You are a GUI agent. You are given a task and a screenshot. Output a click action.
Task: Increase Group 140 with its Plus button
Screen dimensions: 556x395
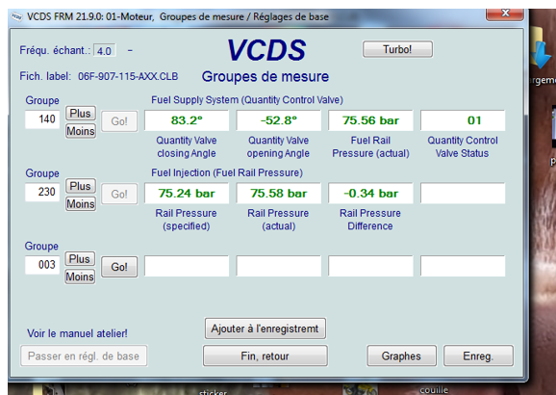pyautogui.click(x=81, y=114)
